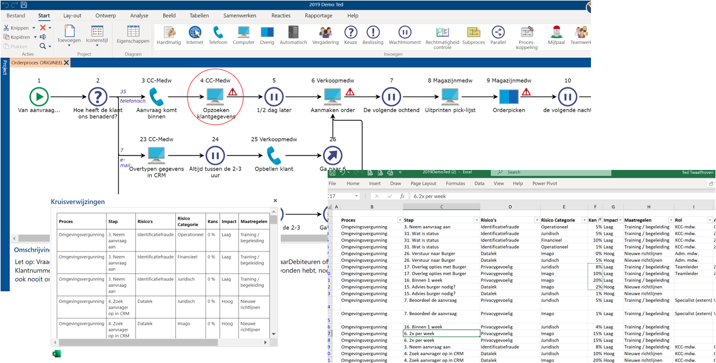Click the Kopiëren copy icon
This screenshot has height=363, width=716.
[6, 37]
